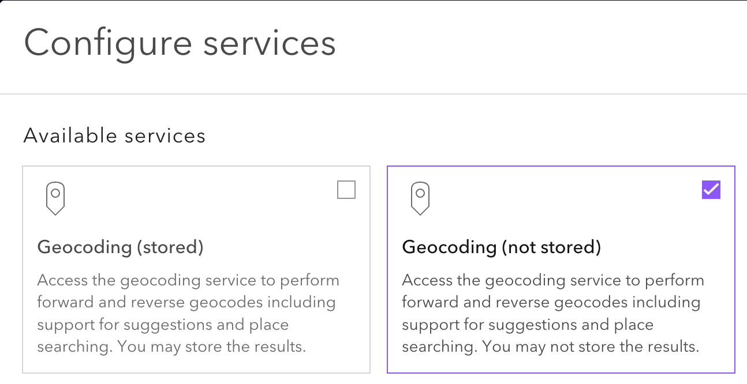The height and width of the screenshot is (384, 747).
Task: Click the Geocoding (stored) title
Action: (120, 247)
